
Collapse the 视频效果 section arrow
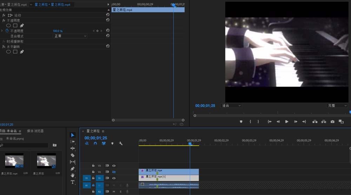coord(108,10)
